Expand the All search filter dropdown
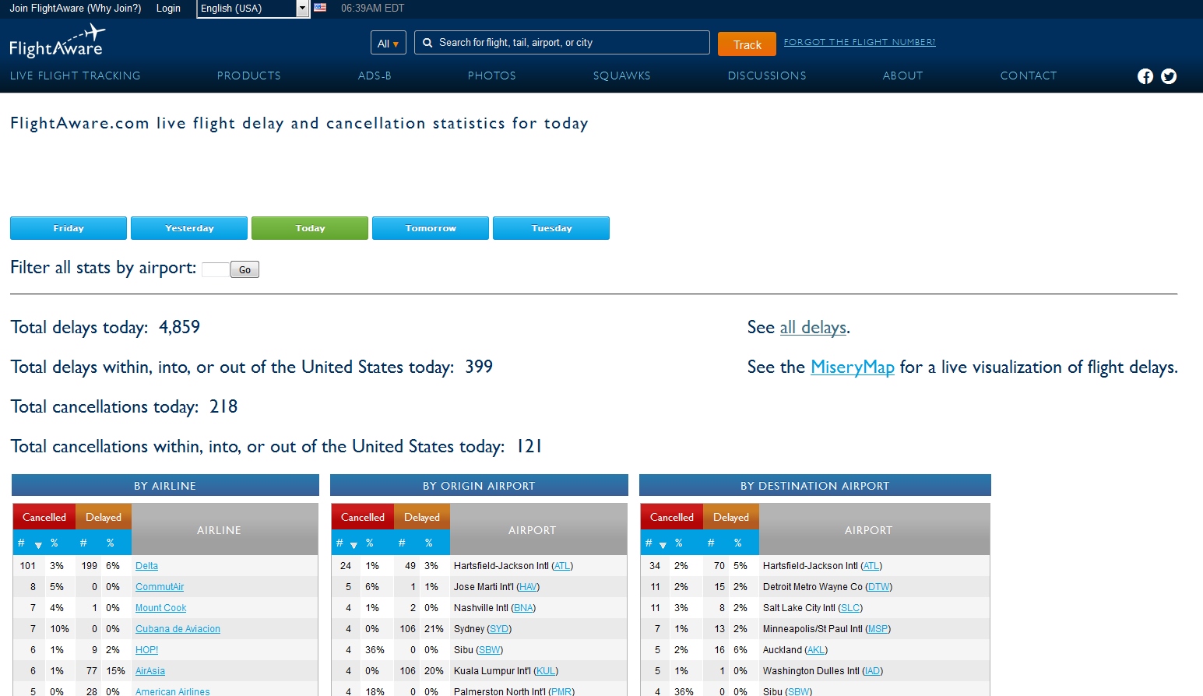Viewport: 1203px width, 696px height. click(x=388, y=44)
